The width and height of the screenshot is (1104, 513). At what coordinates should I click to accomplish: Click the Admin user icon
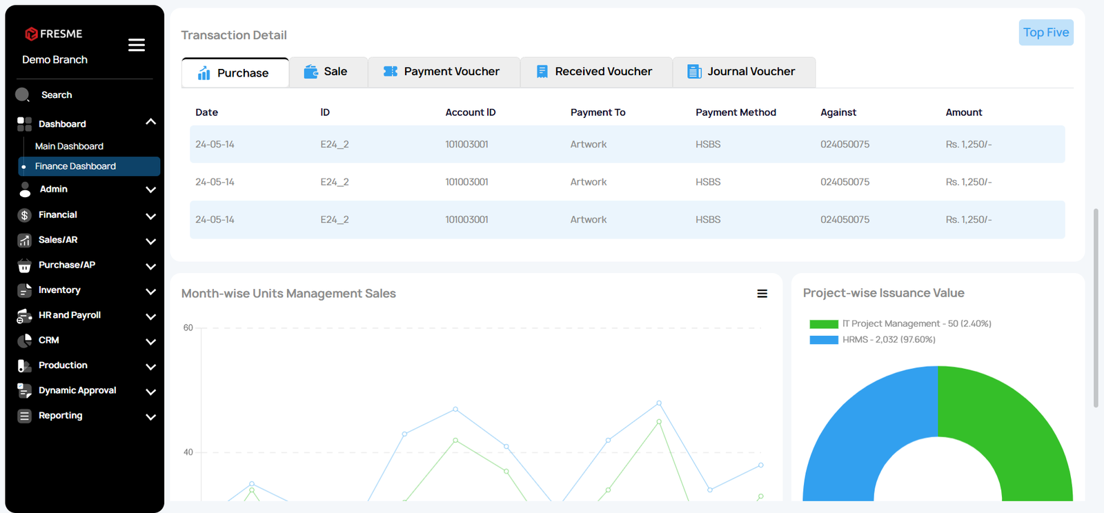[x=25, y=190]
